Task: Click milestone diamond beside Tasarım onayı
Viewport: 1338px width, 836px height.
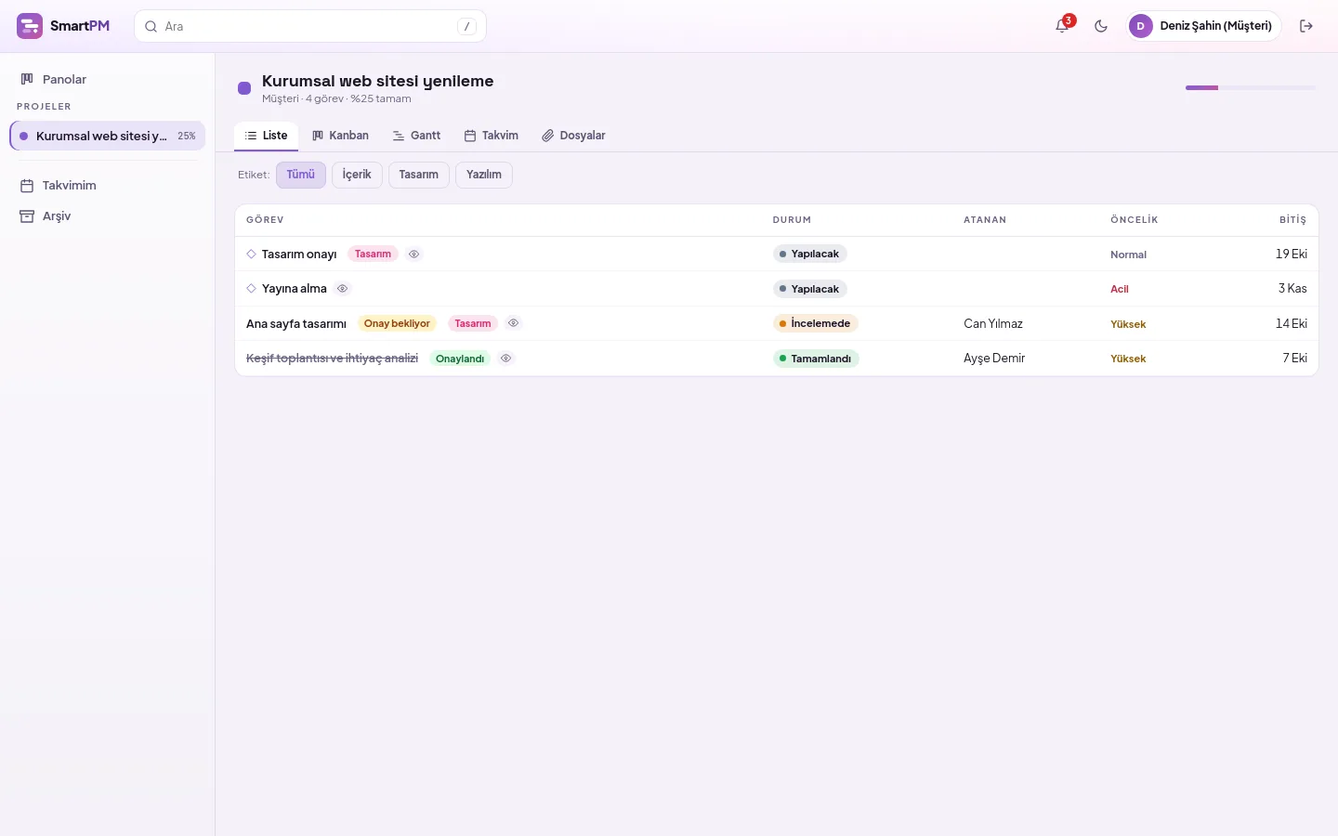Action: [x=251, y=254]
